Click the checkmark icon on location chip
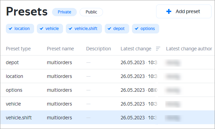Viewport: 215px width, 129px height. 10,29
